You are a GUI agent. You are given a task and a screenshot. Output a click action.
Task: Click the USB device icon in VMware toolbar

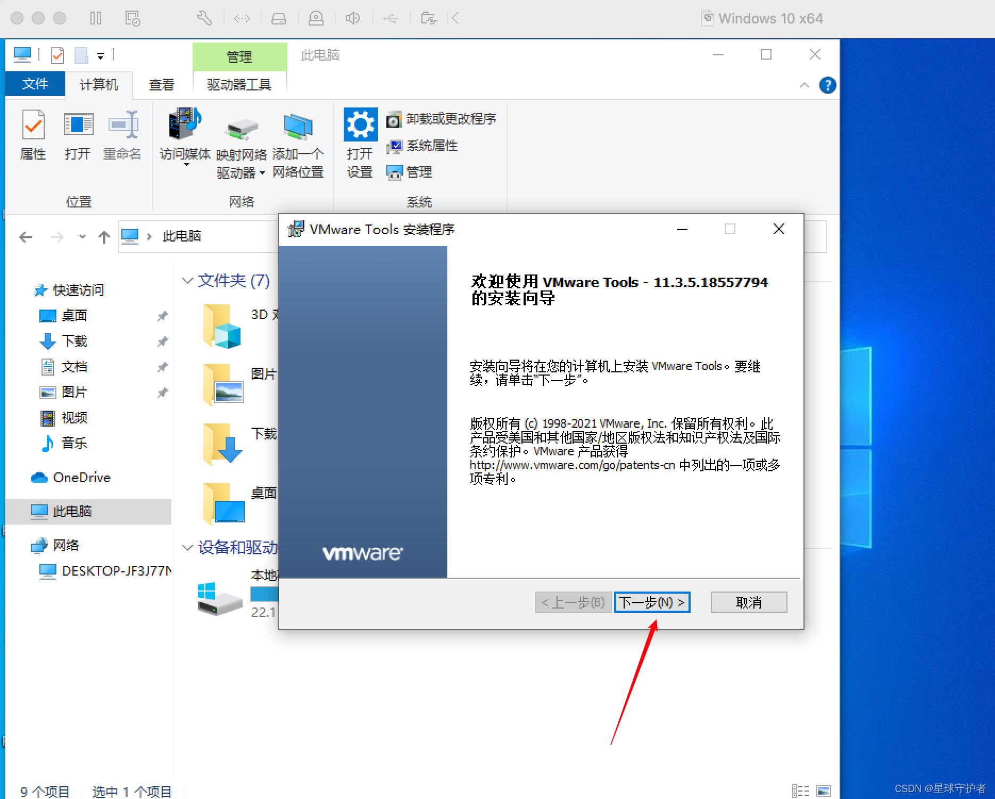390,19
